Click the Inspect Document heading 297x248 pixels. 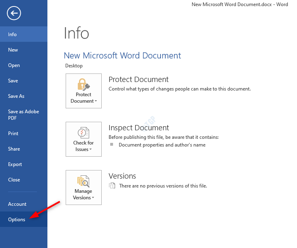139,127
